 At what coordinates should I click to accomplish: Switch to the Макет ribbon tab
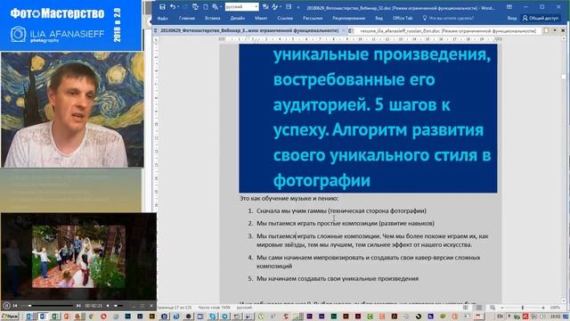click(261, 18)
